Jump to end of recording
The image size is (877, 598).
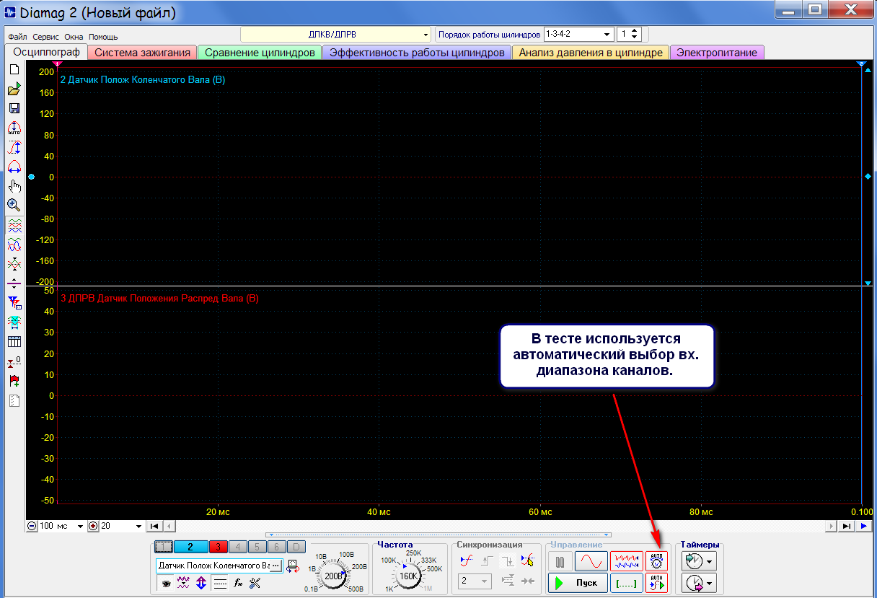pos(846,526)
